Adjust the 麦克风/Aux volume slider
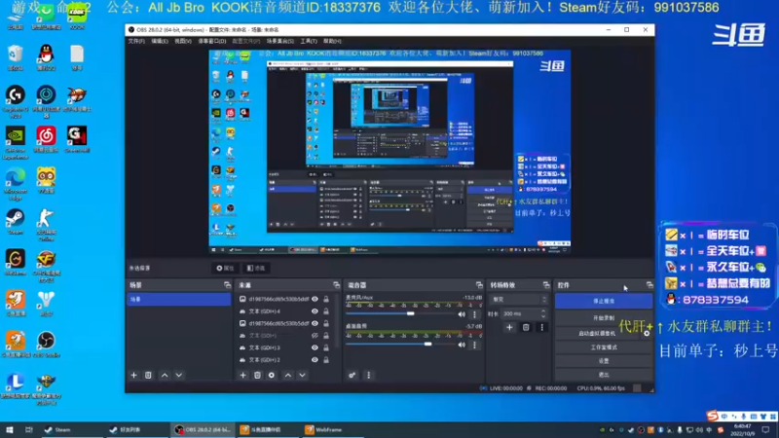This screenshot has height=438, width=779. [x=410, y=313]
